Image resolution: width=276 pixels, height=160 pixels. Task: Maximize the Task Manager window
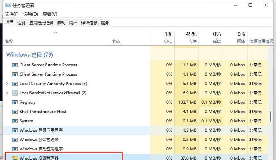[x=250, y=5]
